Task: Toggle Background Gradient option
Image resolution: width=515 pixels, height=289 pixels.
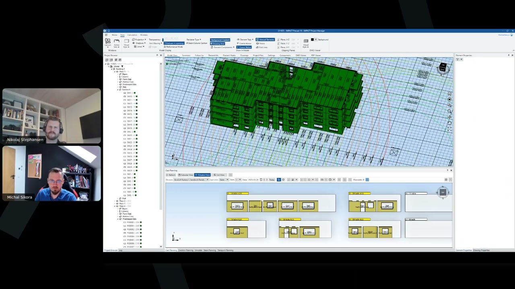Action: click(220, 40)
